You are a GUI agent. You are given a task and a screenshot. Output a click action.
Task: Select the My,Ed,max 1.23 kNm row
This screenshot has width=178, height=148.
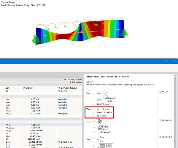click(30, 128)
